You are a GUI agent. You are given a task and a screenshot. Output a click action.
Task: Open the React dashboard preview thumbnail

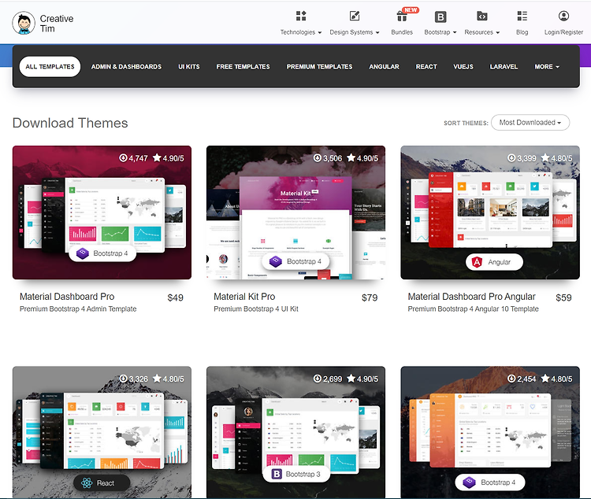click(102, 432)
